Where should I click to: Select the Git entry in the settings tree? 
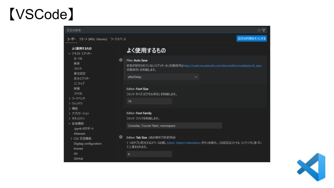[75, 154]
